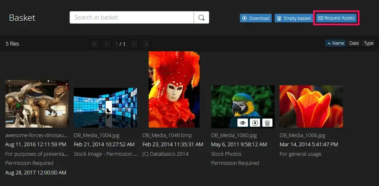Screen dimensions: 379x186
Task: Preview the parrot image with eye icon
Action: pos(243,123)
